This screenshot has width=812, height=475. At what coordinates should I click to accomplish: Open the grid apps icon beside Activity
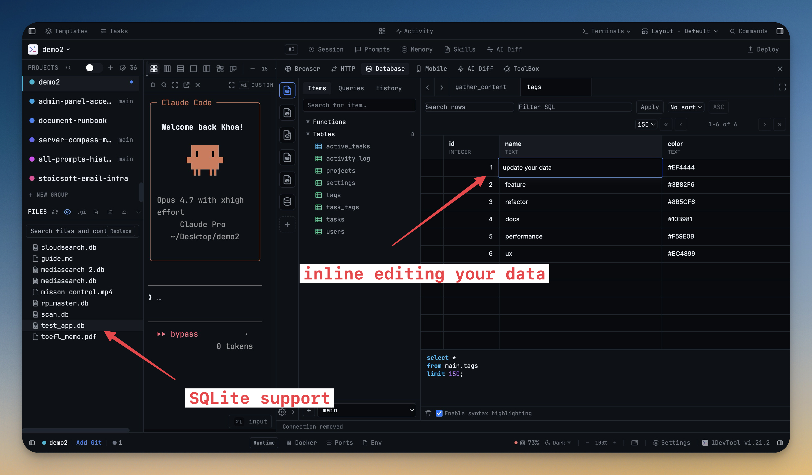(x=382, y=31)
